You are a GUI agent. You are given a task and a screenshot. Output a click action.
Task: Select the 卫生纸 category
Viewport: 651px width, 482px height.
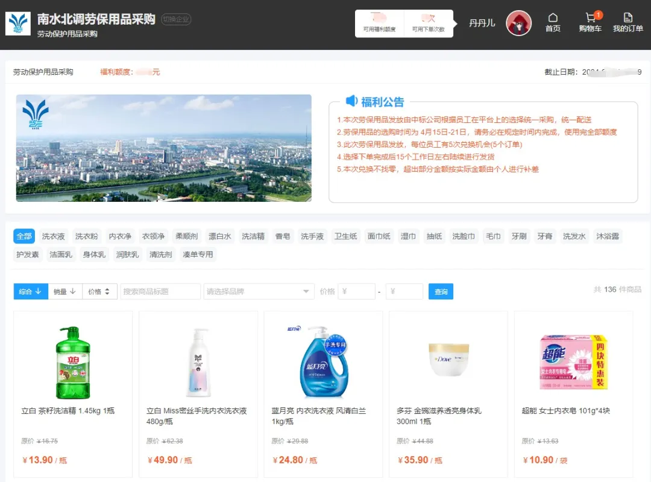(x=346, y=236)
